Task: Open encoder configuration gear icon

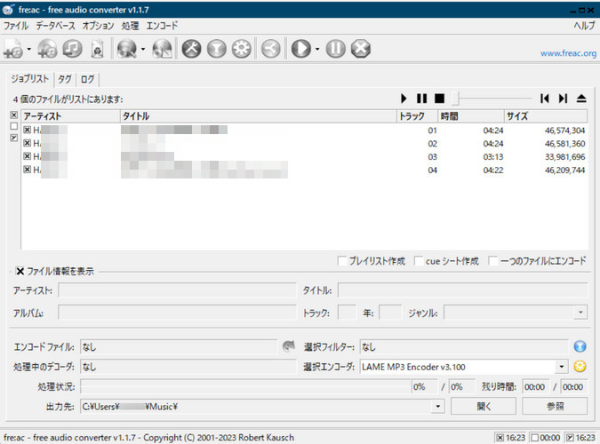Action: click(x=242, y=49)
